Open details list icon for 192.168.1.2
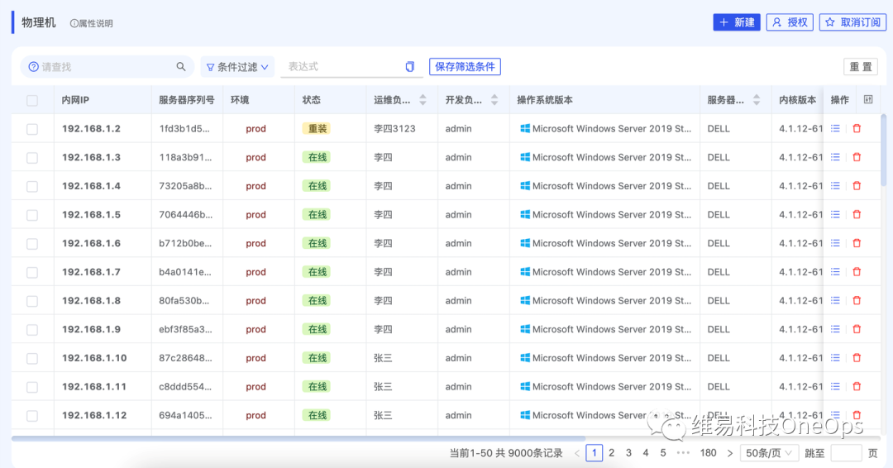The height and width of the screenshot is (468, 893). (x=835, y=129)
